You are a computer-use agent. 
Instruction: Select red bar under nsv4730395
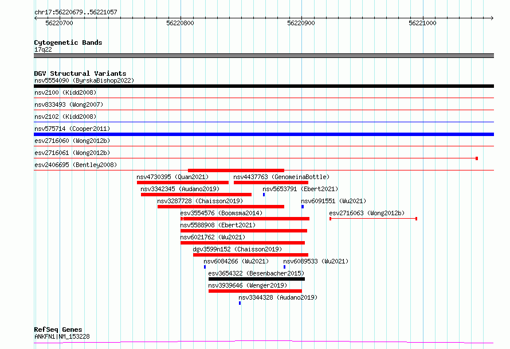[183, 183]
